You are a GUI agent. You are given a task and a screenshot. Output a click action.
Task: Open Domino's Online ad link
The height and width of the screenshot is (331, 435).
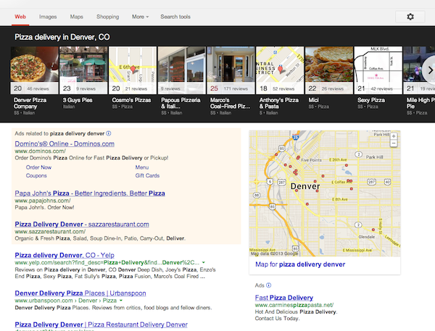[65, 143]
